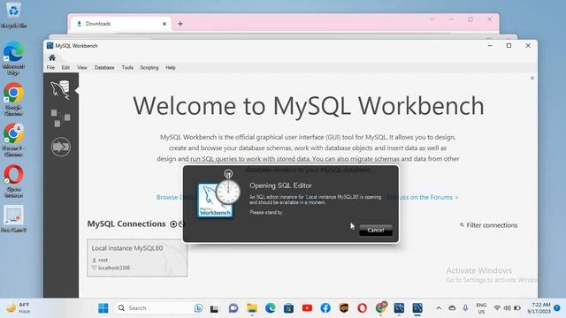The width and height of the screenshot is (566, 318).
Task: Open the second Chrome profile desktop shortcut
Action: (13, 140)
